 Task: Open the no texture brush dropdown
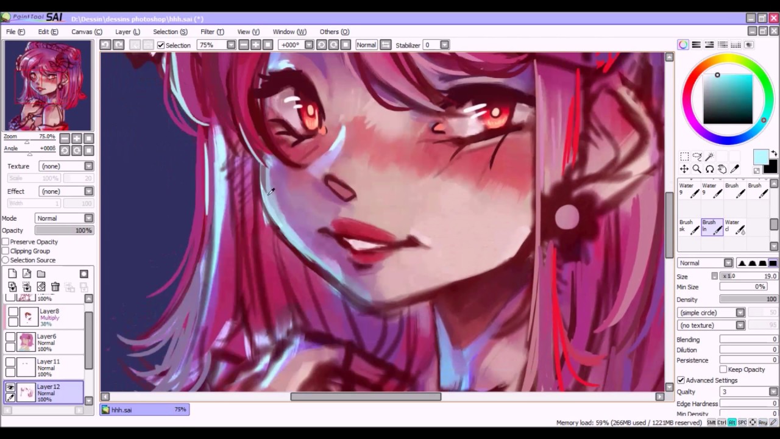click(x=711, y=325)
